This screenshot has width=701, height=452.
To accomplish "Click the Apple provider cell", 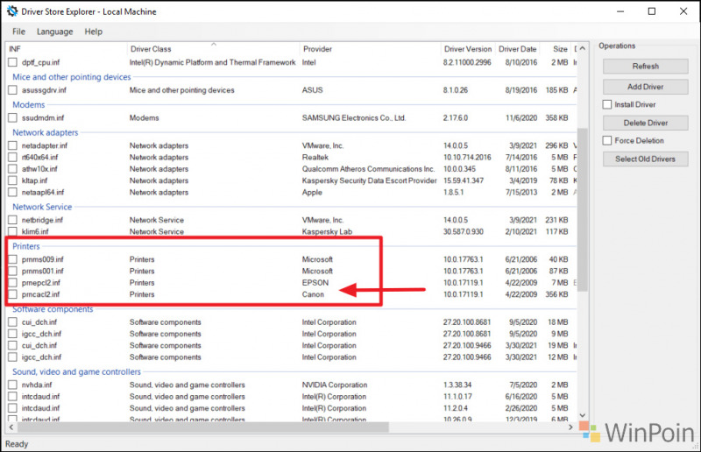I will pos(312,192).
